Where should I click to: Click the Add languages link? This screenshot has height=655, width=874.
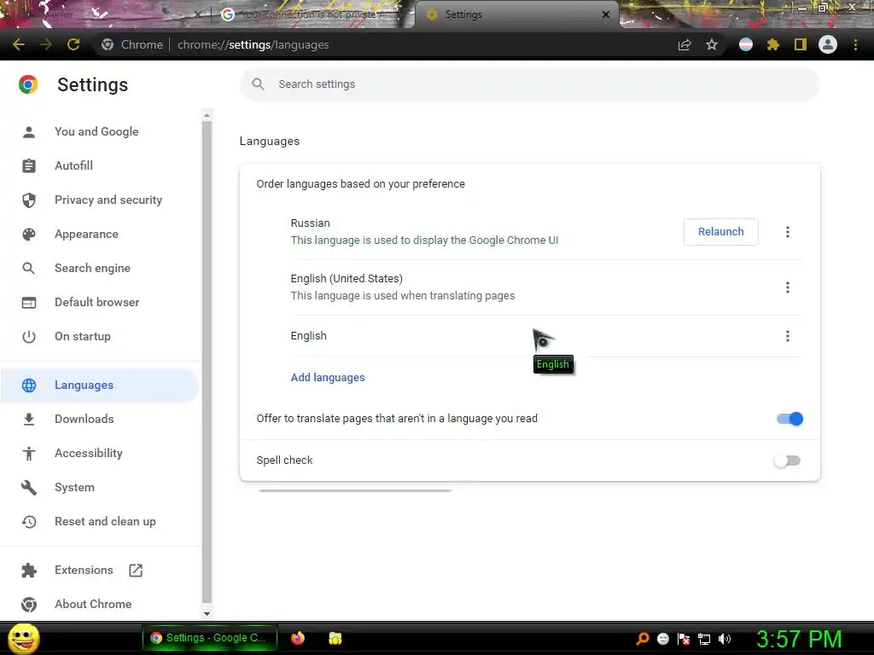(328, 378)
